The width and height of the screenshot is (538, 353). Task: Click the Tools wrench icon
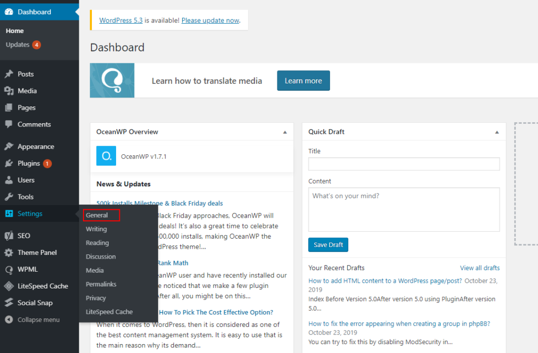tap(9, 197)
